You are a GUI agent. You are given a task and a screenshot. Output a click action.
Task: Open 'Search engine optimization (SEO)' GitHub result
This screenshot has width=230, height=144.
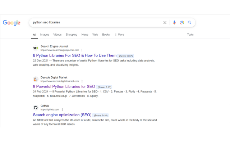[x=62, y=115]
